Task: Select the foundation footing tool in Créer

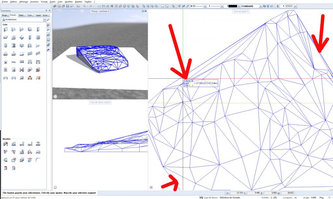Action: click(14, 54)
